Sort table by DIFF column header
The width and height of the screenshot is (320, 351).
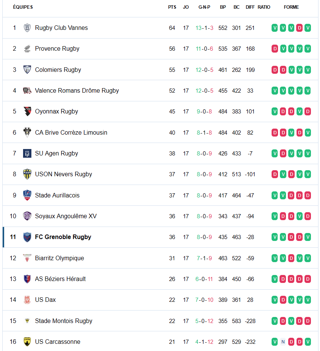pos(250,7)
